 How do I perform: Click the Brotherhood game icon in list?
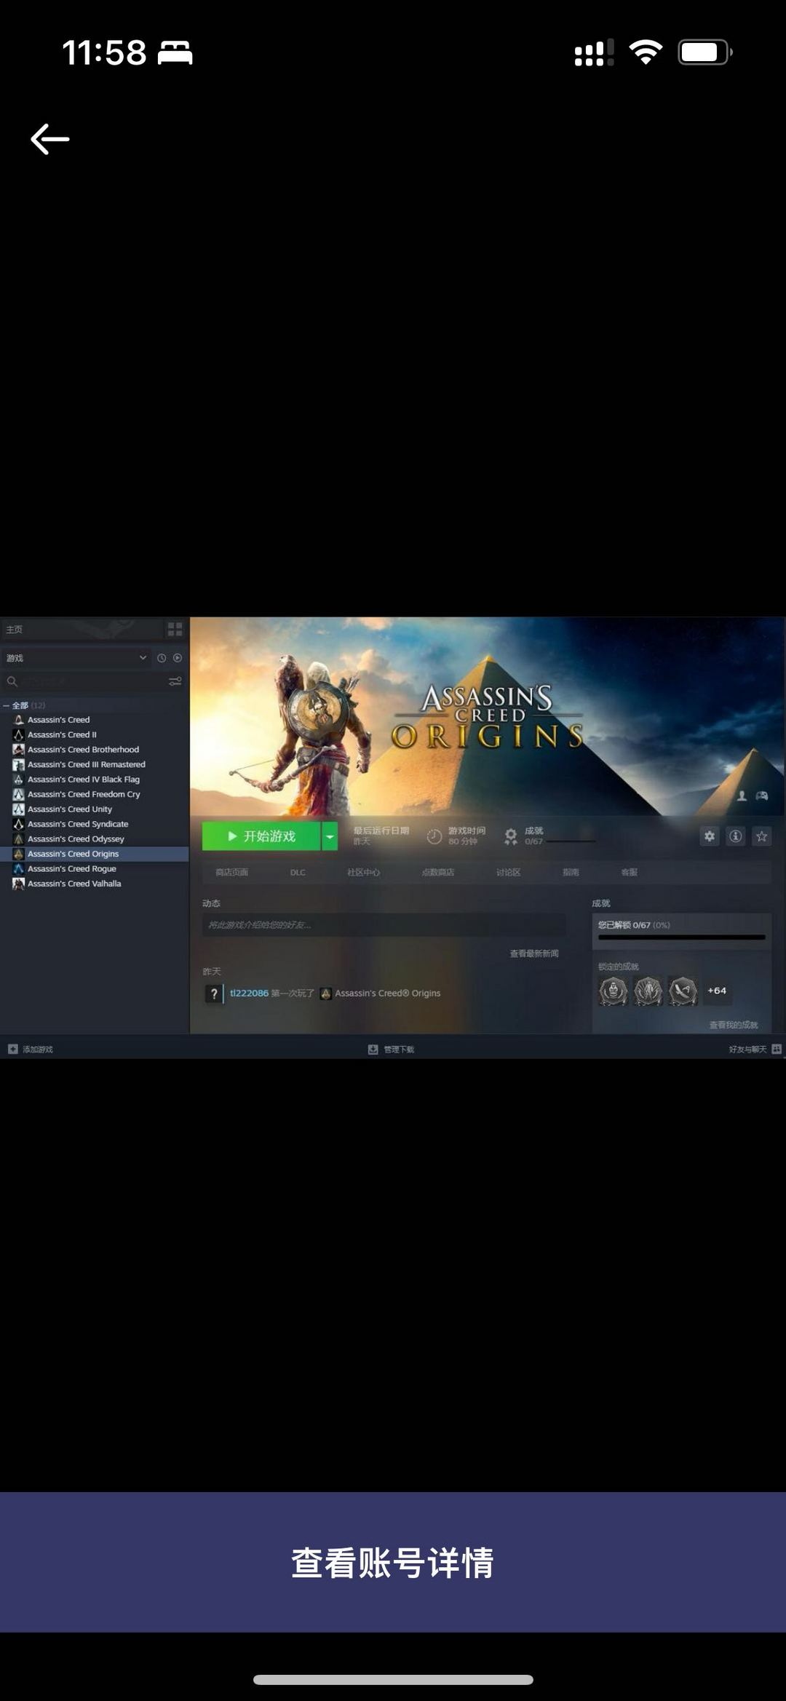pyautogui.click(x=19, y=750)
